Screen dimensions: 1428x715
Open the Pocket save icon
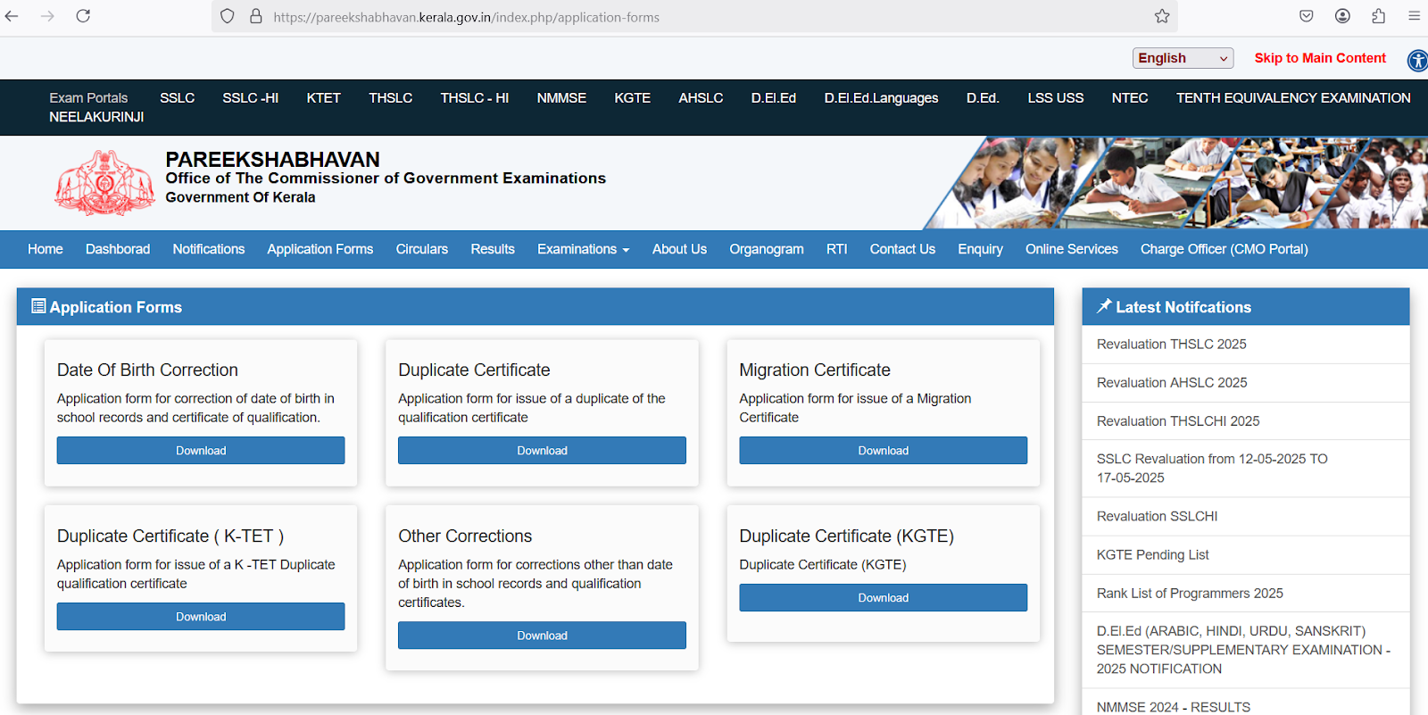coord(1307,16)
